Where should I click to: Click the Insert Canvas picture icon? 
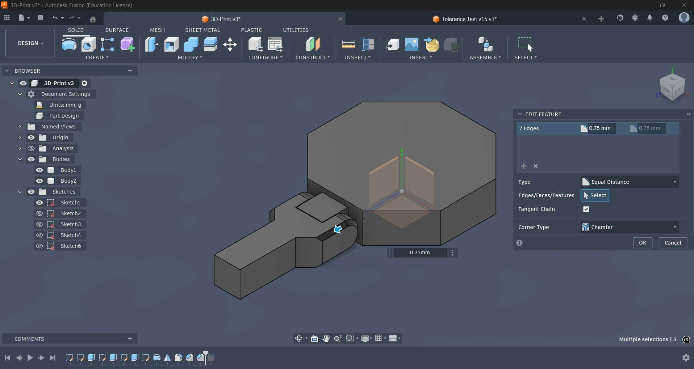(412, 44)
